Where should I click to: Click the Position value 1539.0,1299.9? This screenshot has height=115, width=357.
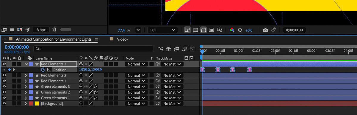point(90,70)
